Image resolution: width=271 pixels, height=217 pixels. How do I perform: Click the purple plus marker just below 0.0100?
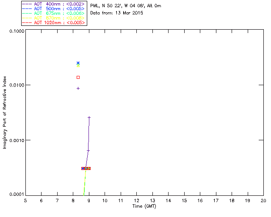(x=78, y=89)
